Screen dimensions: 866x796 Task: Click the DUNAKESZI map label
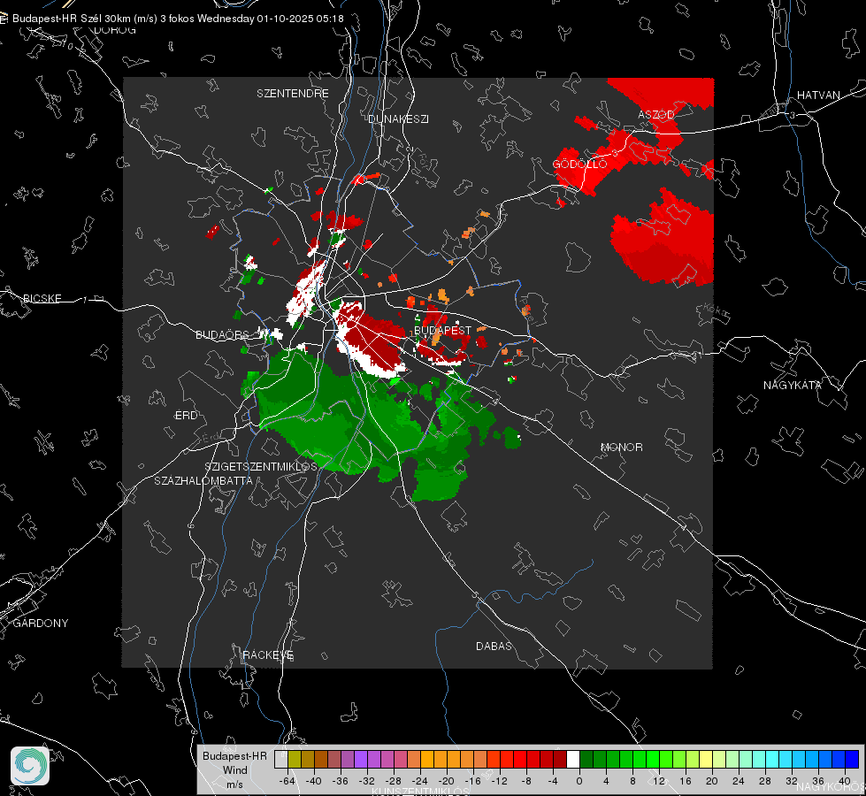pyautogui.click(x=398, y=119)
